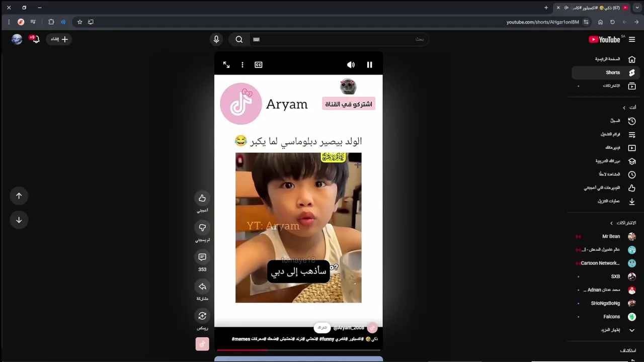
Task: Enter fullscreen for the Short
Action: coord(226,65)
